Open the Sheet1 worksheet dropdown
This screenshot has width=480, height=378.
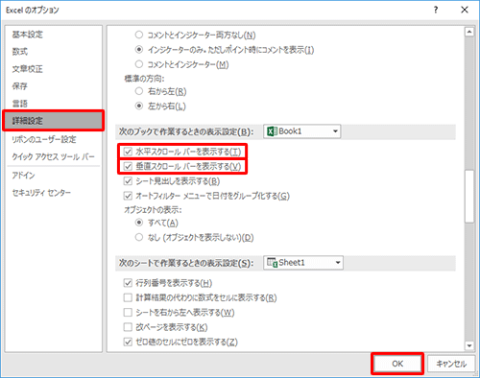point(303,263)
